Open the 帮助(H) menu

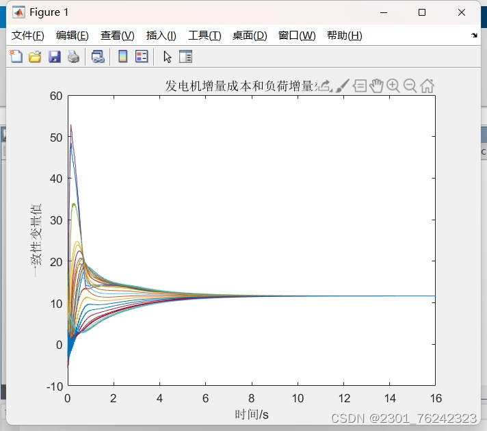tap(345, 36)
